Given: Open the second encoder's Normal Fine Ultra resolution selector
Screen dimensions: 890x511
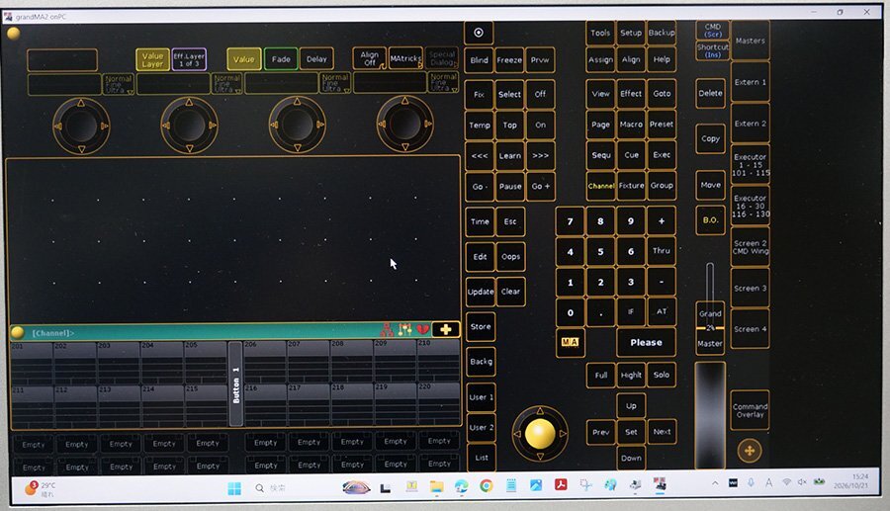Looking at the screenshot, I should click(x=225, y=84).
